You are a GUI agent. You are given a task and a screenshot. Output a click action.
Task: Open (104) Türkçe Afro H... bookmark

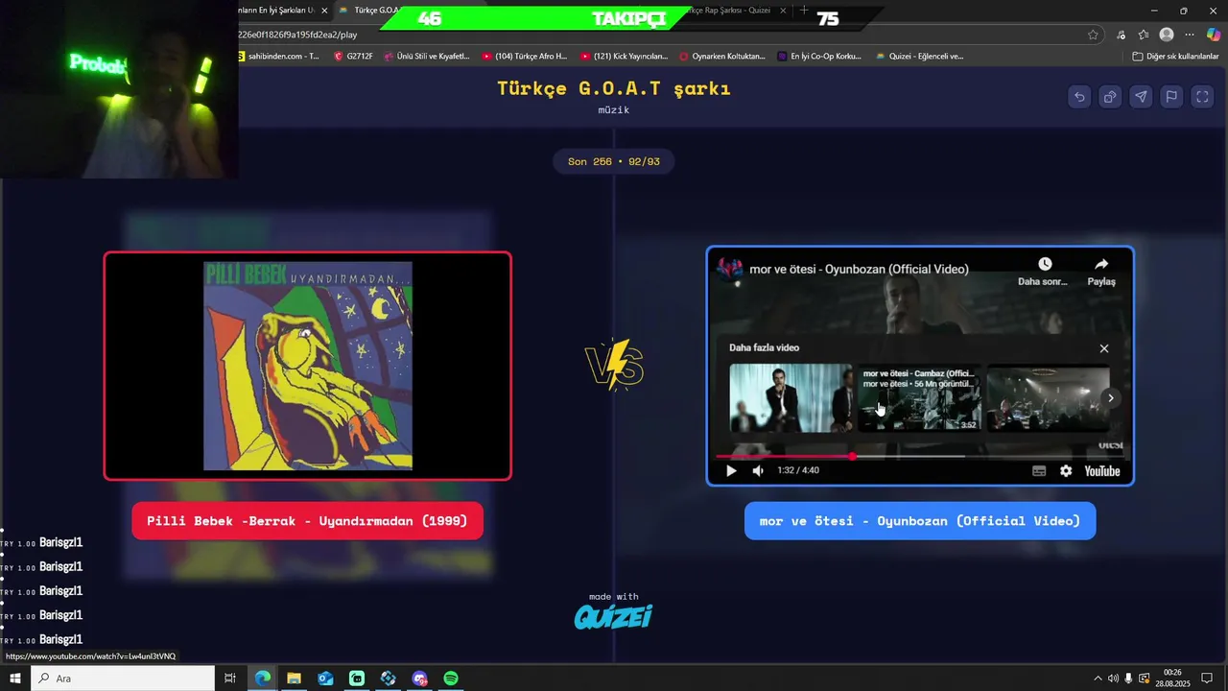tap(525, 56)
